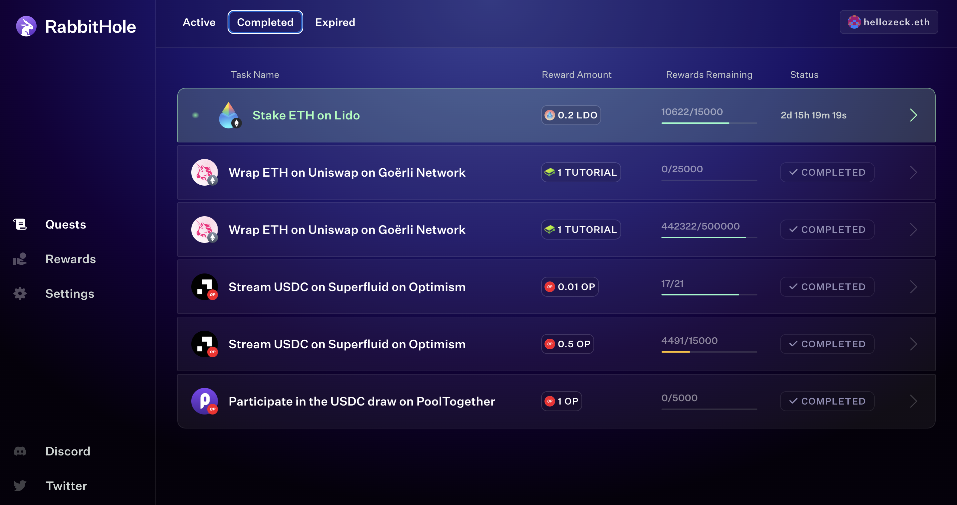Open the Twitter link

tap(66, 486)
